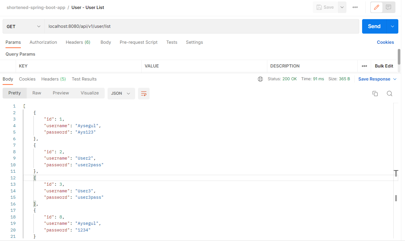This screenshot has width=405, height=241.
Task: Open search within the response body
Action: point(389,93)
